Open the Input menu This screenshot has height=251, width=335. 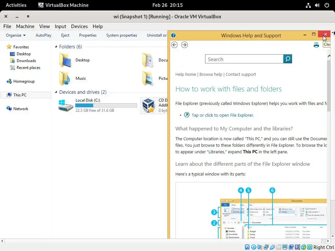coord(61,26)
